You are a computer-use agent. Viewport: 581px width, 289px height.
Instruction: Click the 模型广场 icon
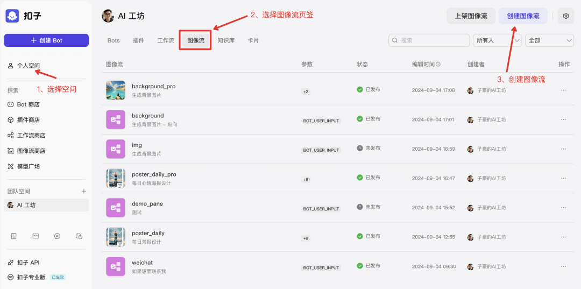click(10, 166)
